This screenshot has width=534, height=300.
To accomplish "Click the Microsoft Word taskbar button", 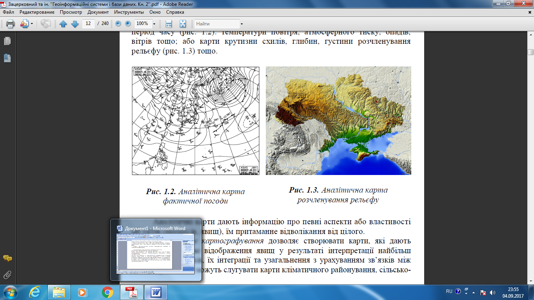I will (156, 292).
